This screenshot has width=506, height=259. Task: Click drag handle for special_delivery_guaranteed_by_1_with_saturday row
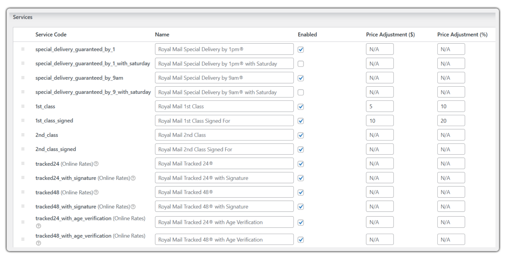click(x=23, y=63)
